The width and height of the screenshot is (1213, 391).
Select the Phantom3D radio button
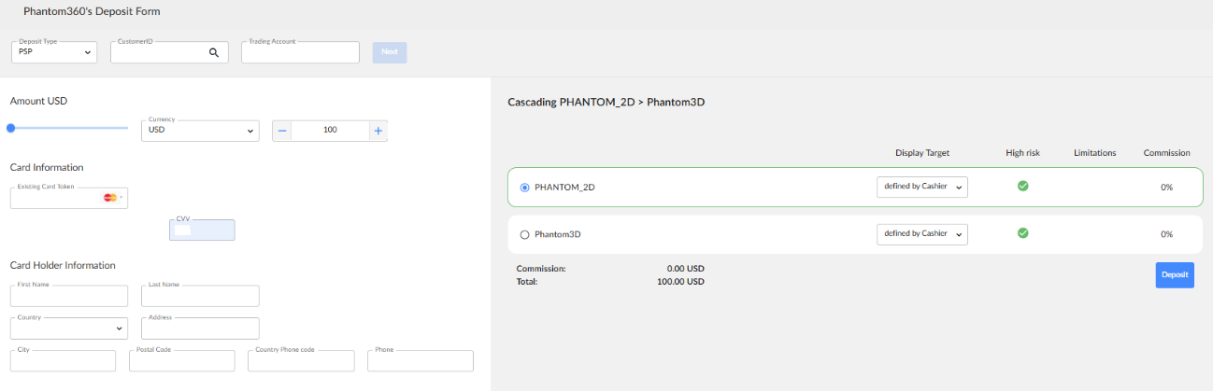click(524, 234)
